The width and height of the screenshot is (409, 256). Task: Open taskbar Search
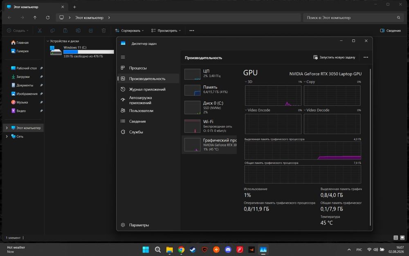[x=157, y=250]
